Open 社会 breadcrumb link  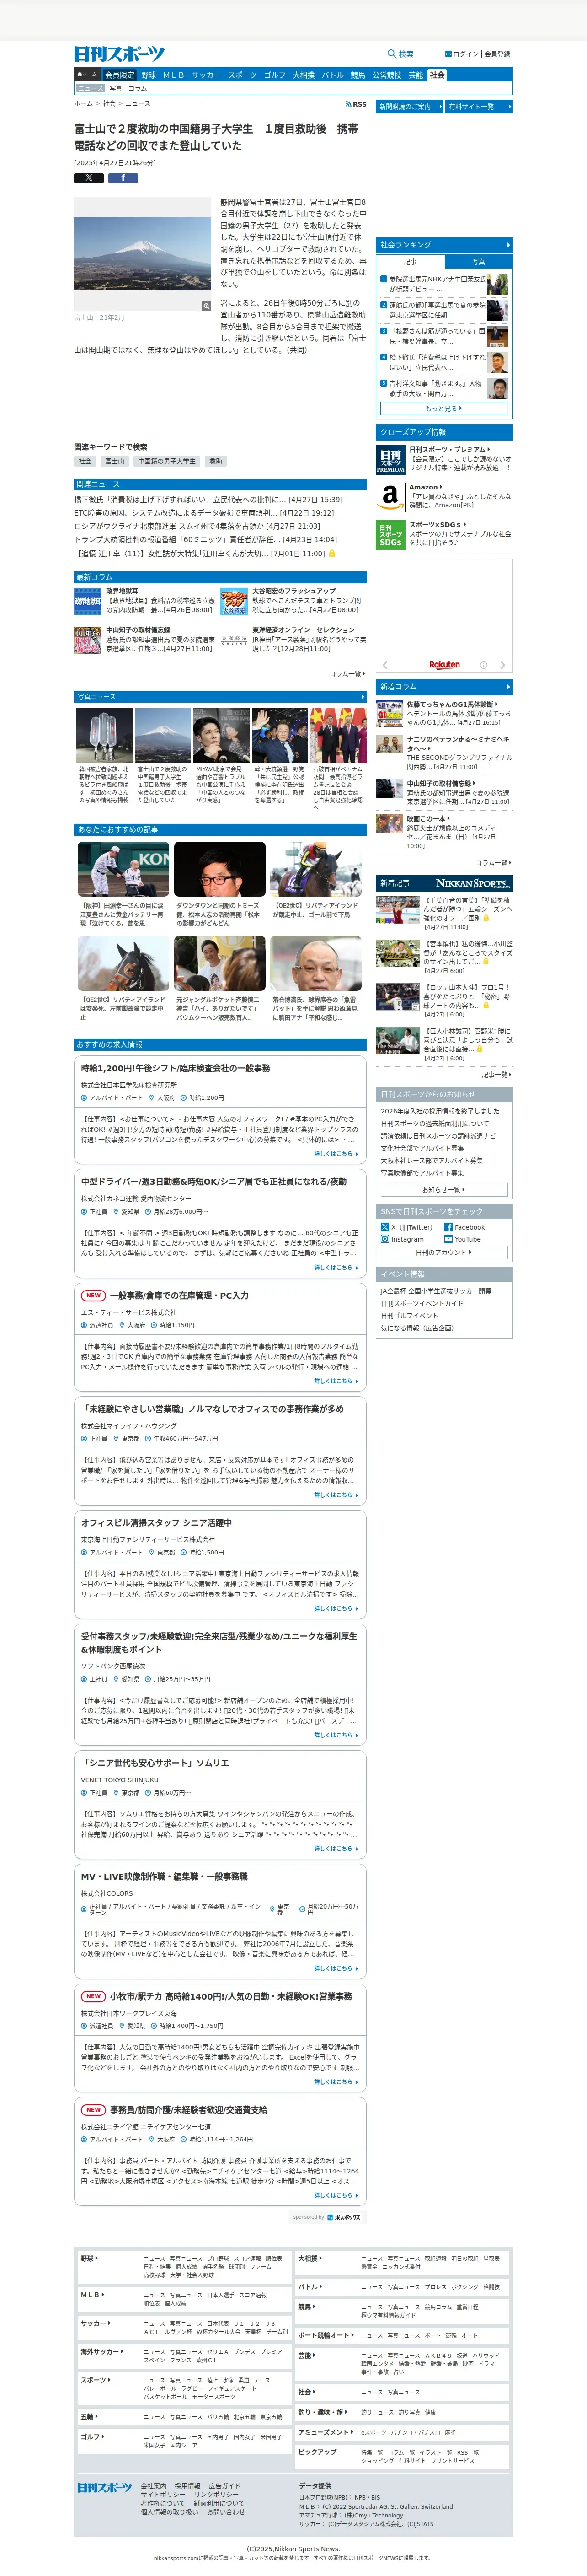coord(109,103)
